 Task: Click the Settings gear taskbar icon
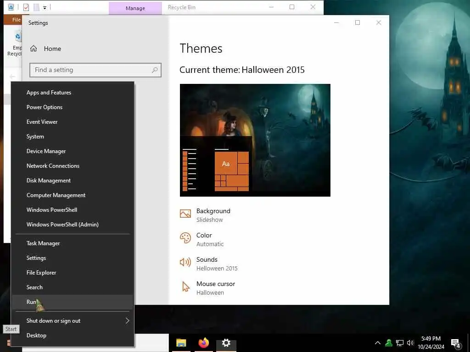point(226,343)
